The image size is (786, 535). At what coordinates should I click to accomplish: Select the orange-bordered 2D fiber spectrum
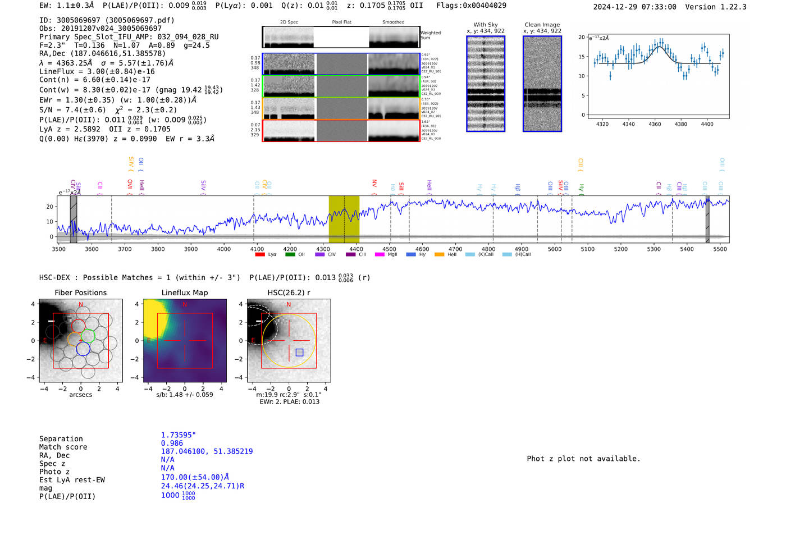coord(341,108)
